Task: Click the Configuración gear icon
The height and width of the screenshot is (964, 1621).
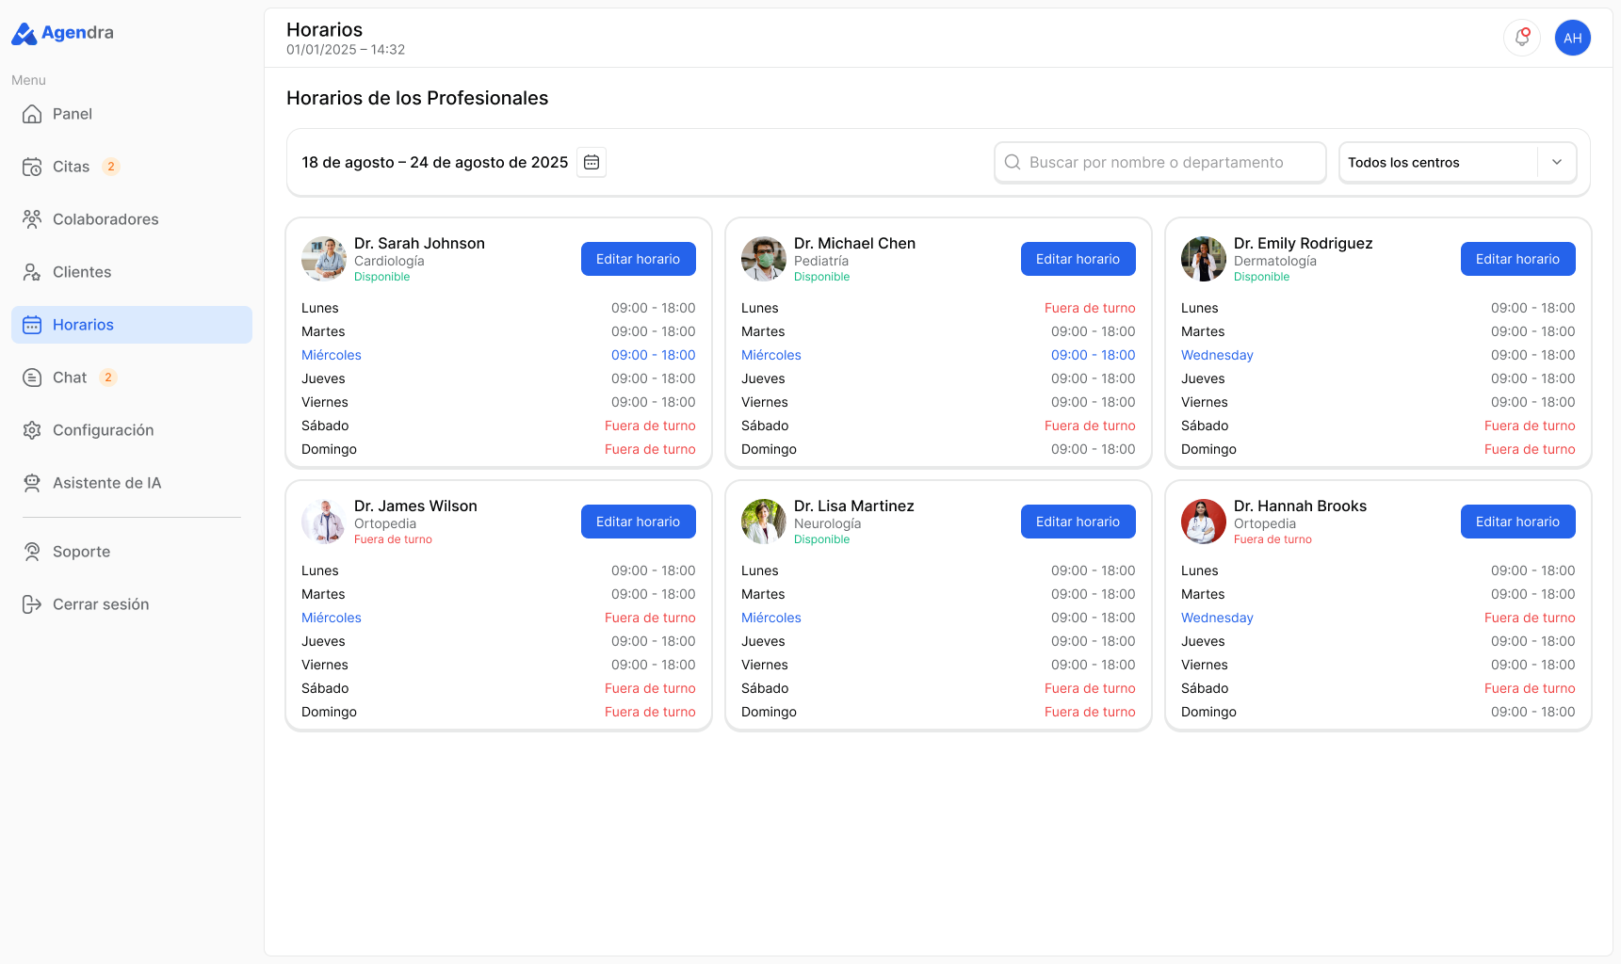Action: pos(32,430)
